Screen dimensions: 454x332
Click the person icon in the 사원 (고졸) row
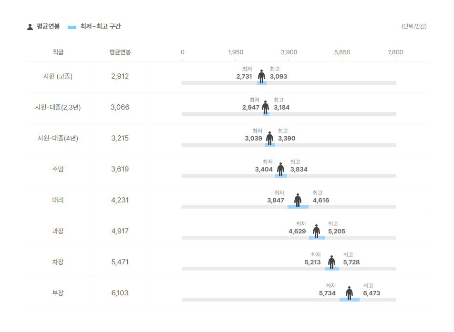(x=261, y=76)
